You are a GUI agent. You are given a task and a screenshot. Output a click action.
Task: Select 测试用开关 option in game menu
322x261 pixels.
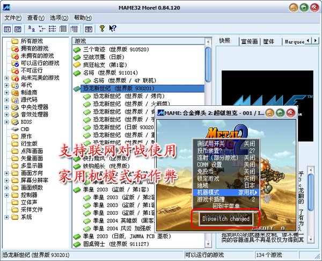pyautogui.click(x=226, y=143)
